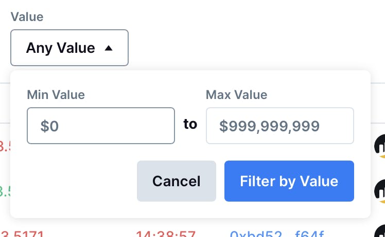
Task: Select the "to" separator between fields
Action: [190, 124]
